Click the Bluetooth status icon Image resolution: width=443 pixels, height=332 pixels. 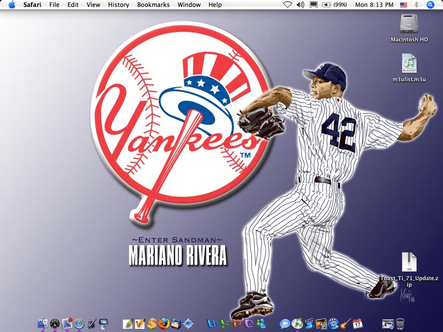(x=416, y=5)
